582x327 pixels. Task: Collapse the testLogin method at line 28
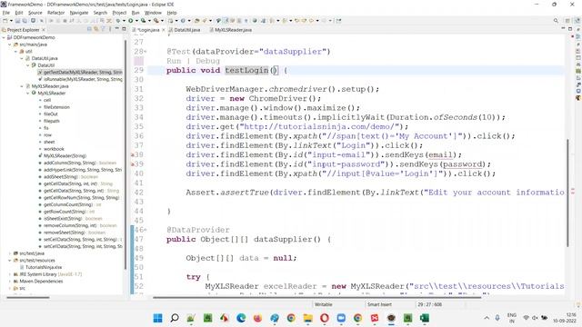point(145,52)
